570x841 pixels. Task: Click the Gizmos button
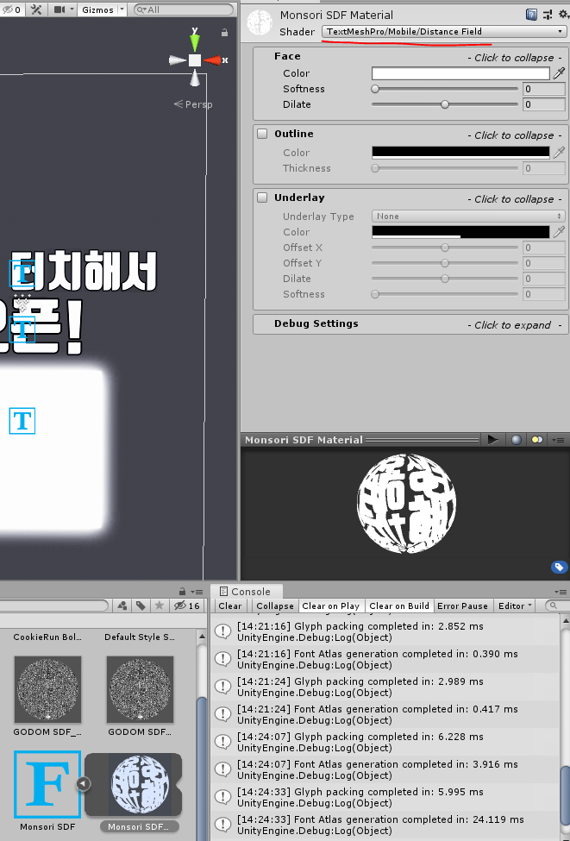coord(97,9)
